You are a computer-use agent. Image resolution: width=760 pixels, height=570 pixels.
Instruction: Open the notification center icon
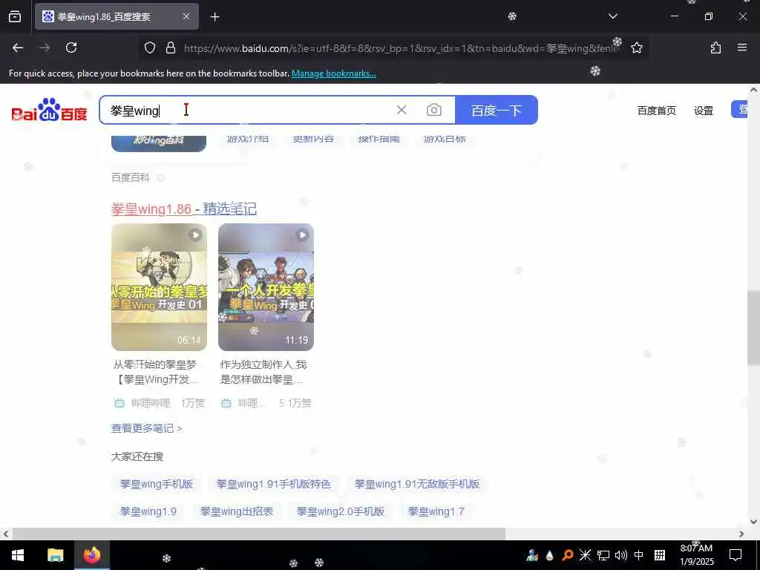tap(736, 555)
